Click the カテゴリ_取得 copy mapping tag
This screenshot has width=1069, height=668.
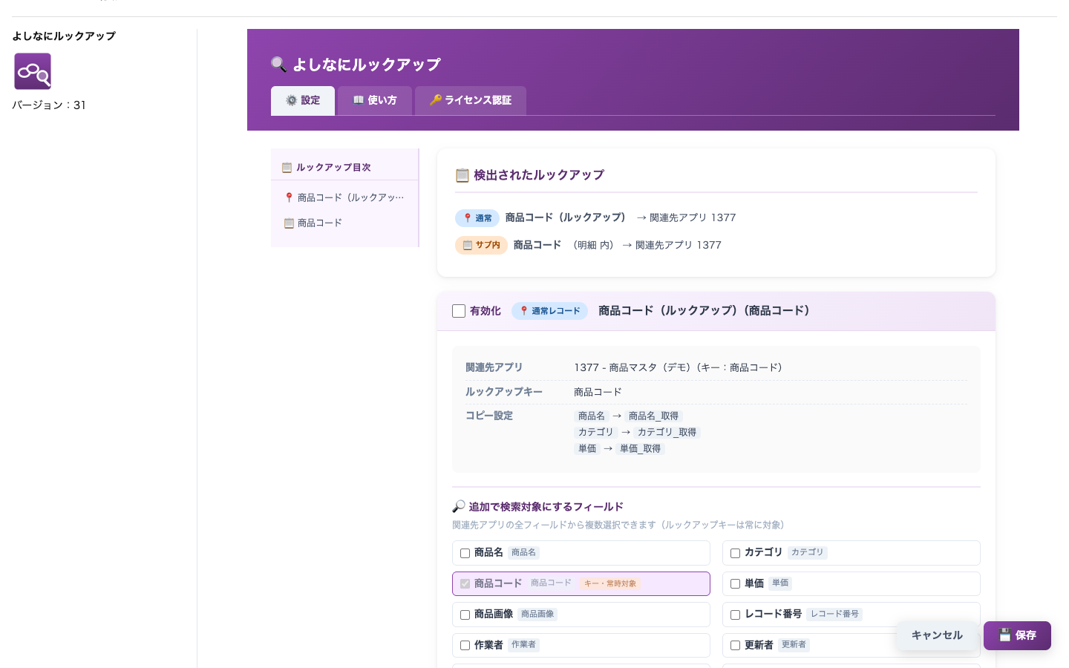(x=667, y=432)
